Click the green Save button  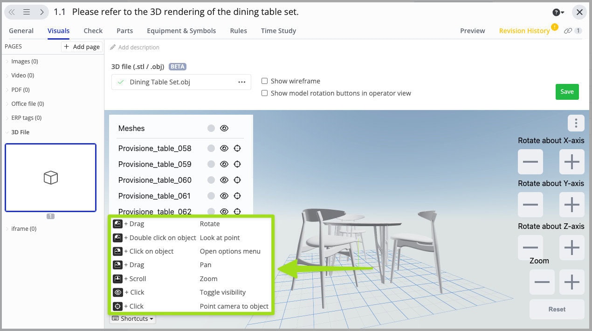pyautogui.click(x=567, y=92)
